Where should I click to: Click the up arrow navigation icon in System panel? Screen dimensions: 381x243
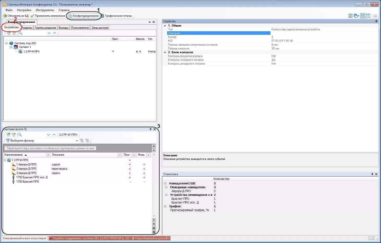point(54,135)
